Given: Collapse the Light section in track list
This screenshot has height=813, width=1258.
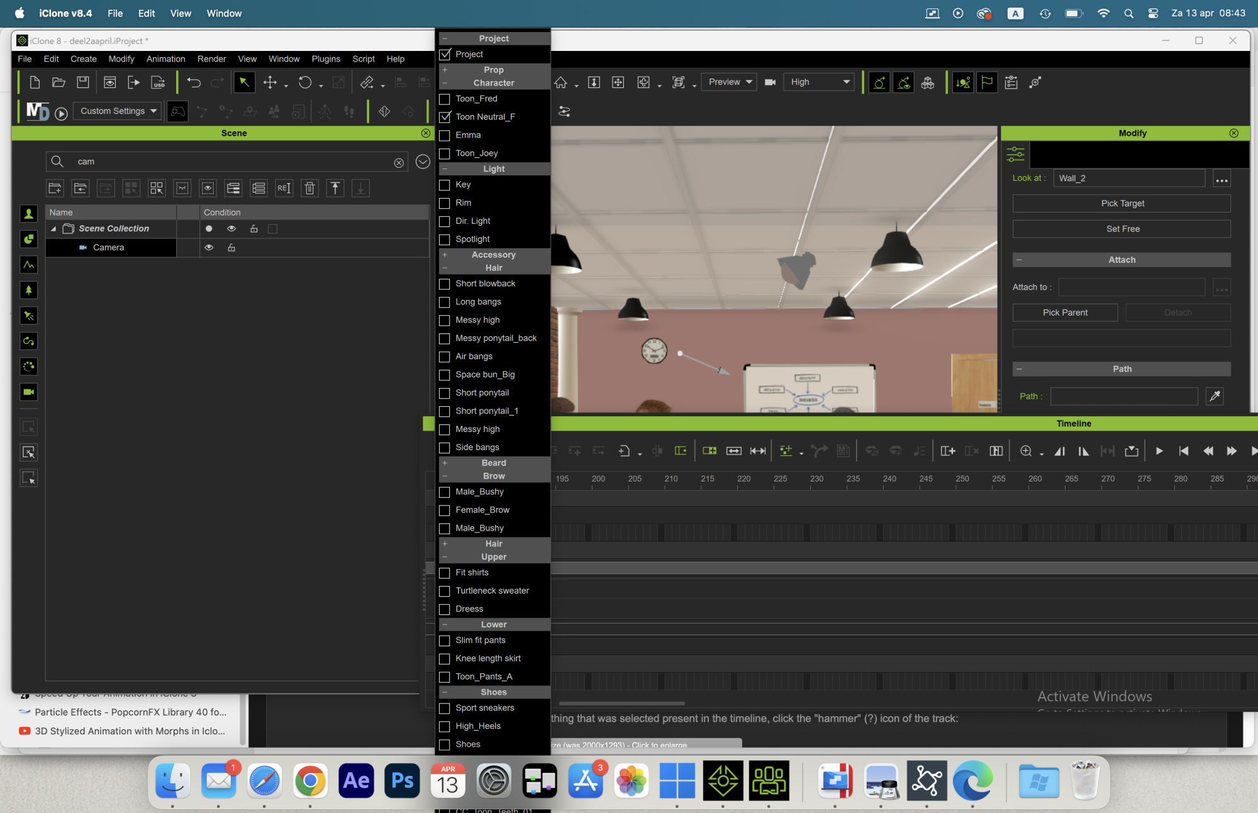Looking at the screenshot, I should [445, 169].
